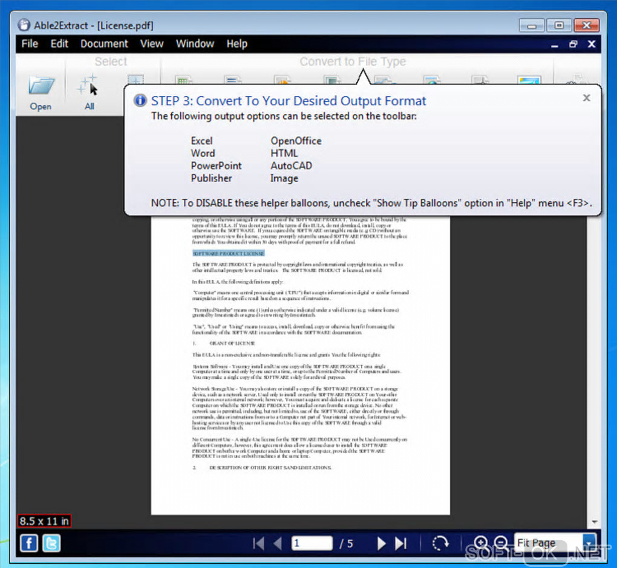This screenshot has width=617, height=568.
Task: Open the Twitter link icon
Action: [x=51, y=544]
